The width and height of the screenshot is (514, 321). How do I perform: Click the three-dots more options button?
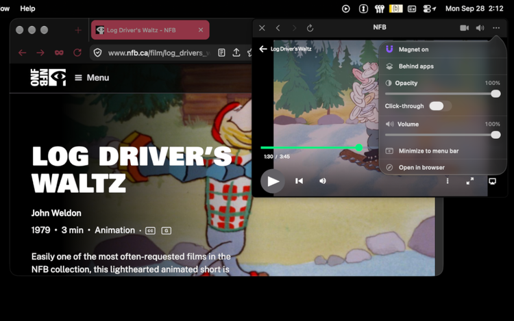496,28
